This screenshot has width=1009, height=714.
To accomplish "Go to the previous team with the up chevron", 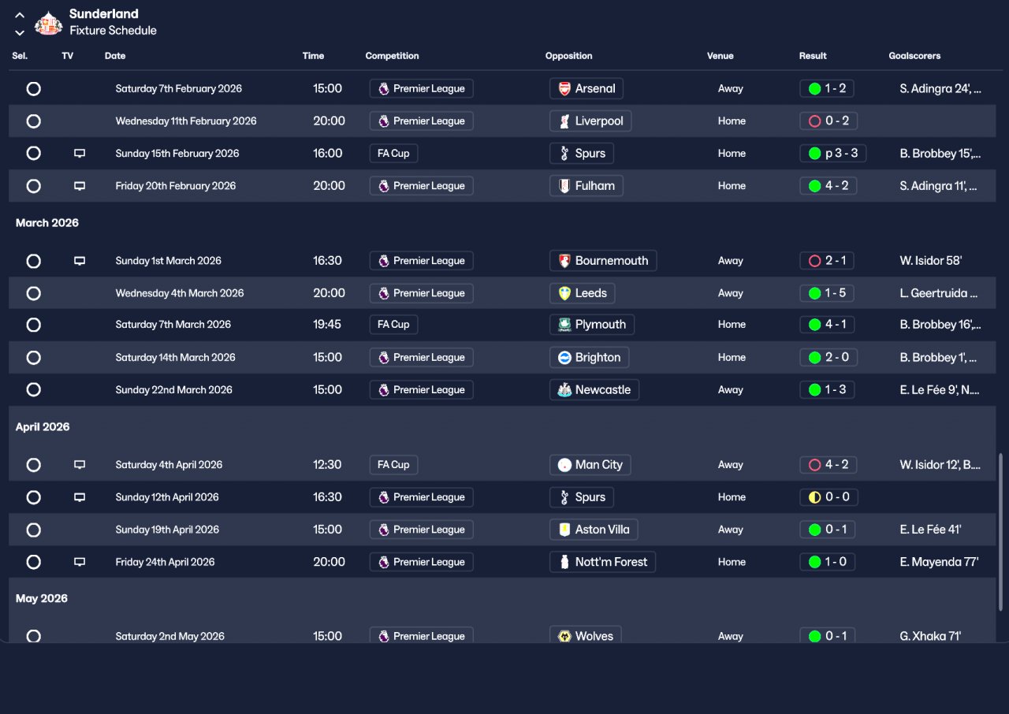I will [x=20, y=16].
